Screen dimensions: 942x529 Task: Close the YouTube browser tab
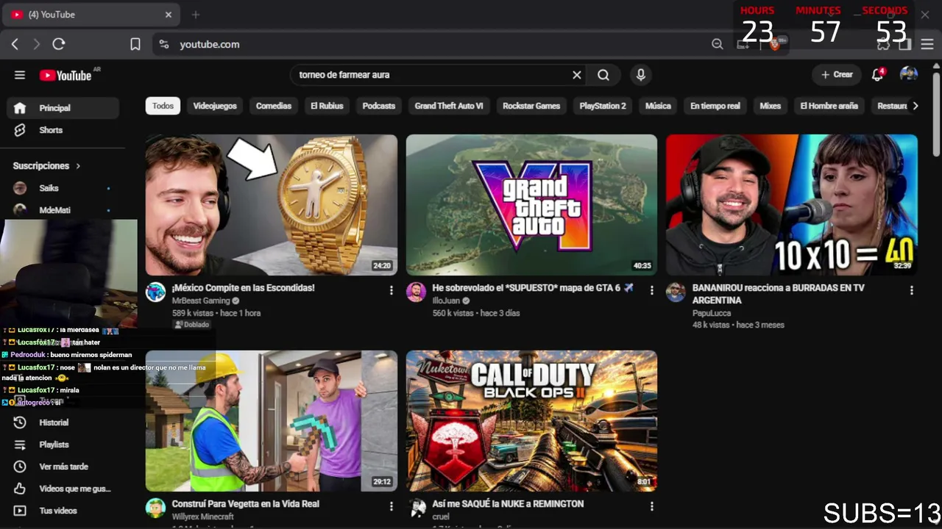[x=169, y=15]
